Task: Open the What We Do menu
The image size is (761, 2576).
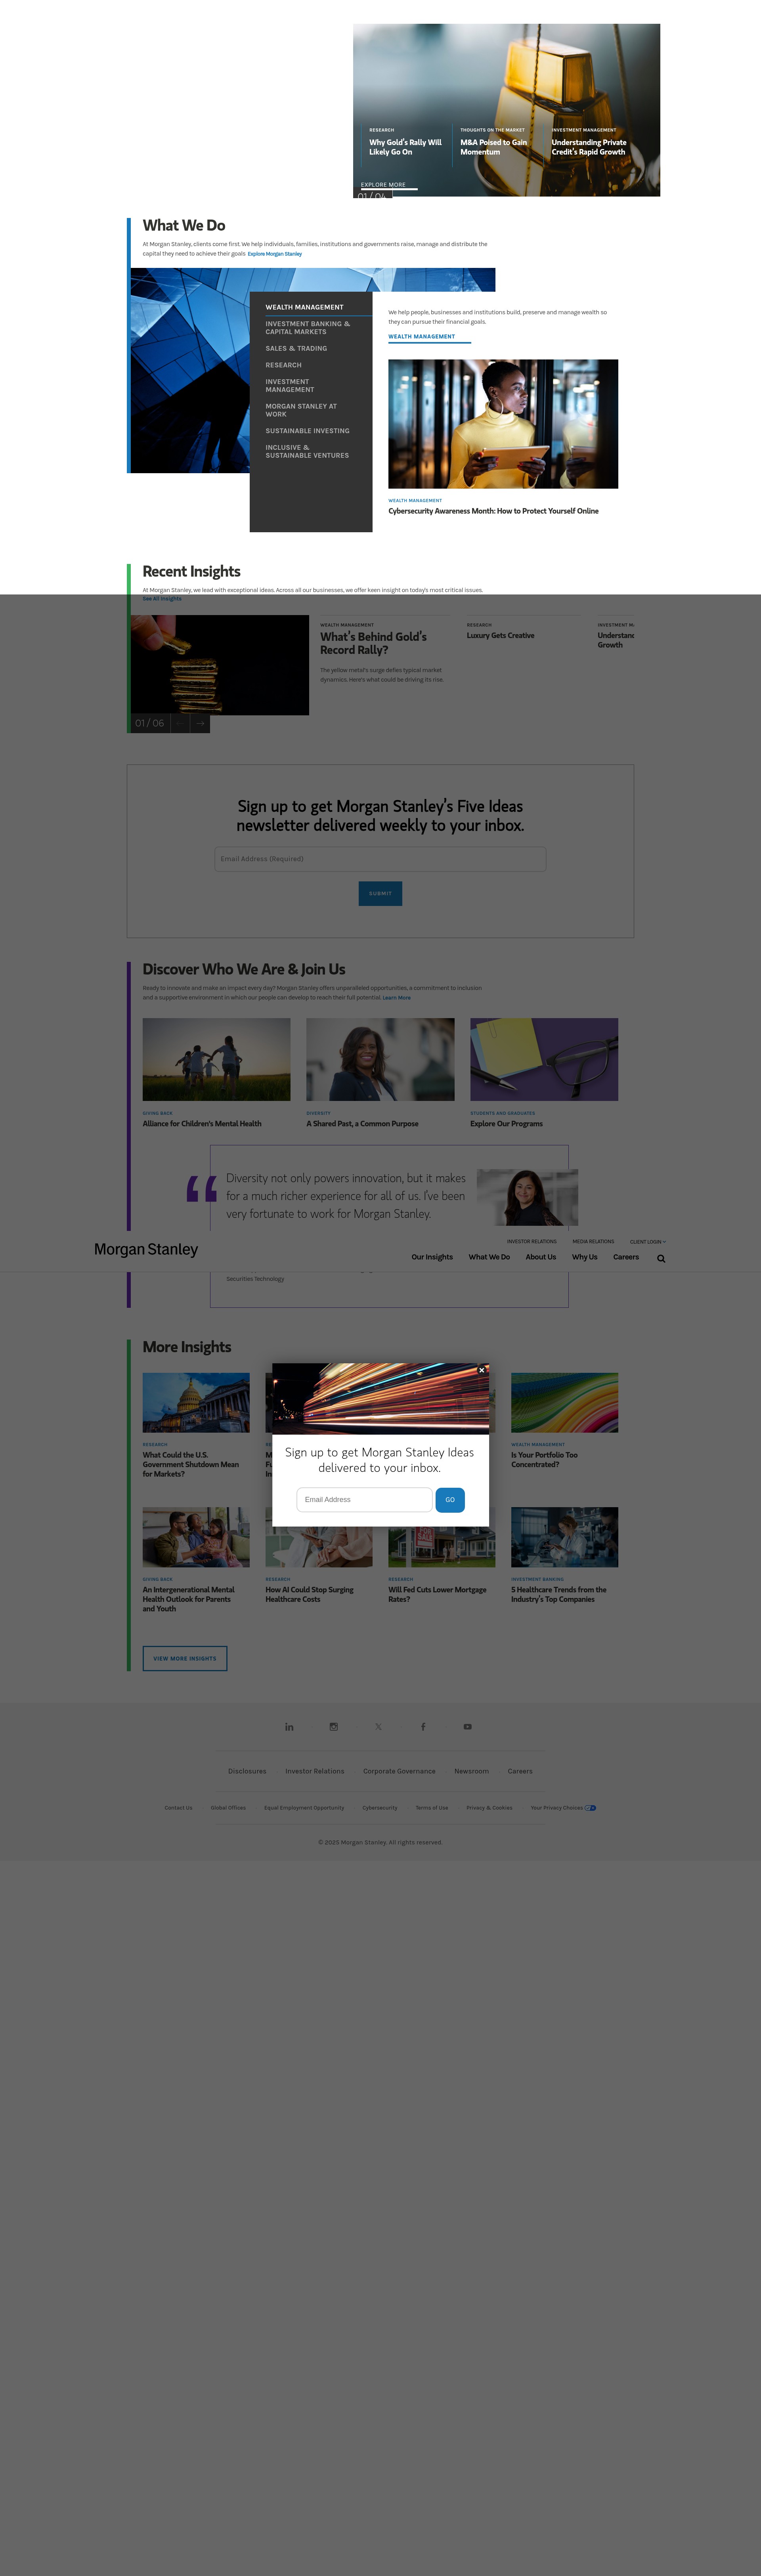Action: (489, 1257)
